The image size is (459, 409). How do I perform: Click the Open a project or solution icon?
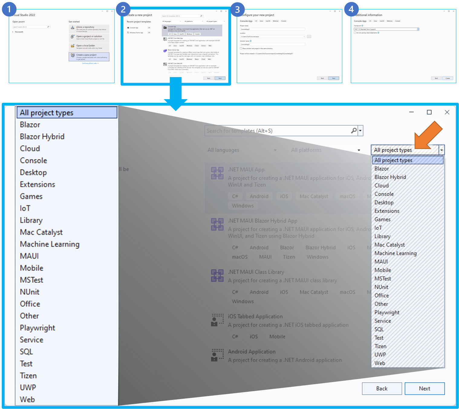[x=73, y=37]
